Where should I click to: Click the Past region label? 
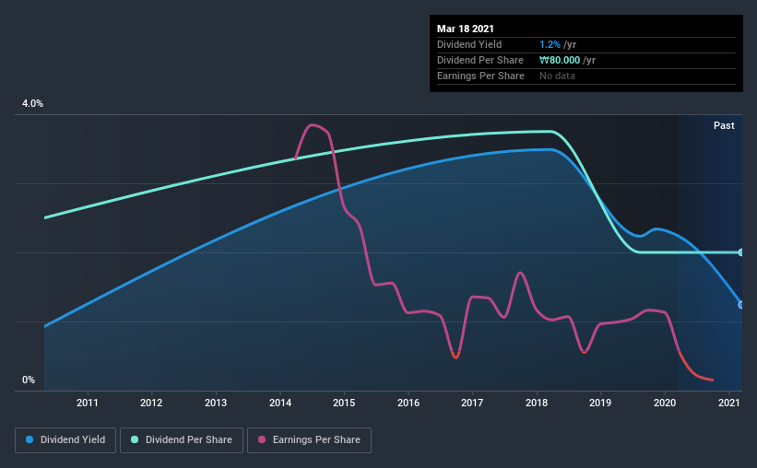(724, 125)
